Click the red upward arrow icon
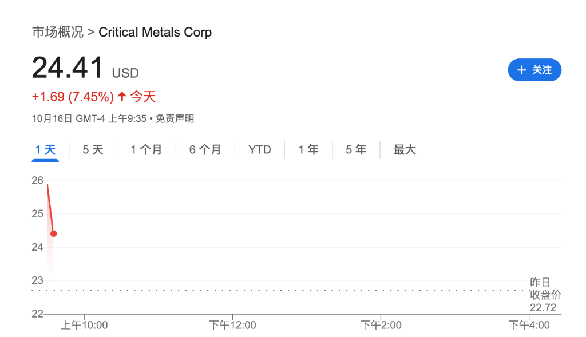586x337 pixels. click(121, 97)
